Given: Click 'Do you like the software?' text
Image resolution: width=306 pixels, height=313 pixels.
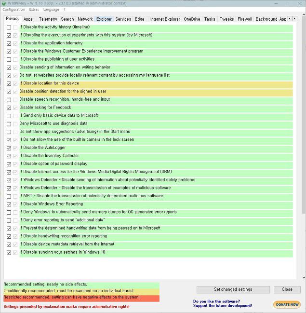Looking at the screenshot, I should click(x=216, y=301).
